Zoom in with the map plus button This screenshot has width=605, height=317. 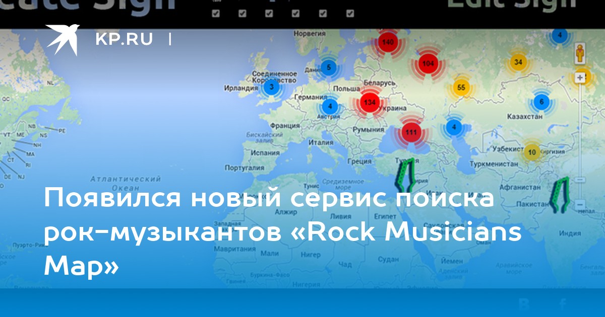point(580,77)
